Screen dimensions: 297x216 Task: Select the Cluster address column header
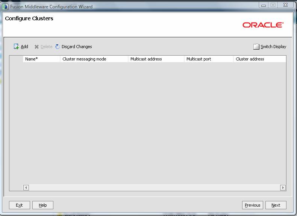(260, 59)
